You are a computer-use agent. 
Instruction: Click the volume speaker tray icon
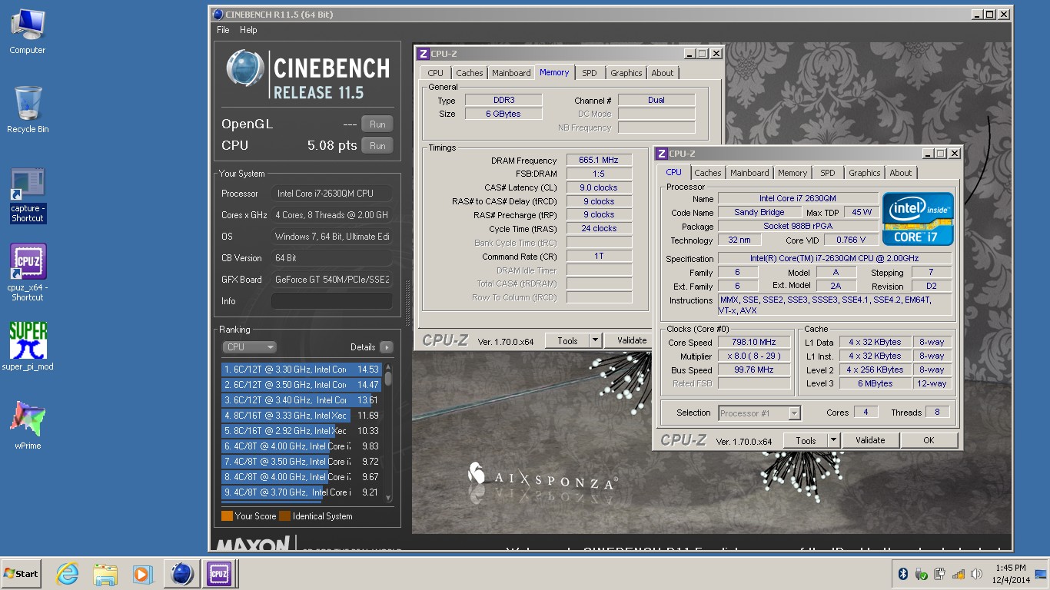[976, 574]
